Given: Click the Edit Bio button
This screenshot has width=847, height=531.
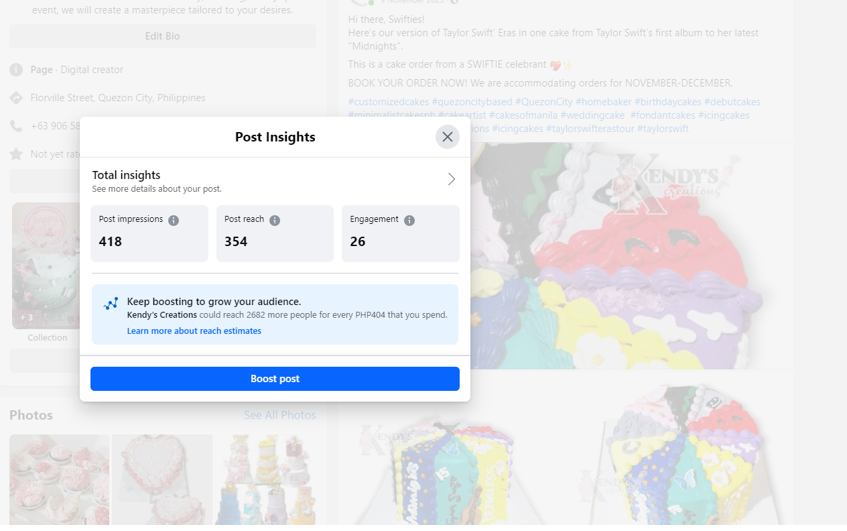Looking at the screenshot, I should click(163, 36).
